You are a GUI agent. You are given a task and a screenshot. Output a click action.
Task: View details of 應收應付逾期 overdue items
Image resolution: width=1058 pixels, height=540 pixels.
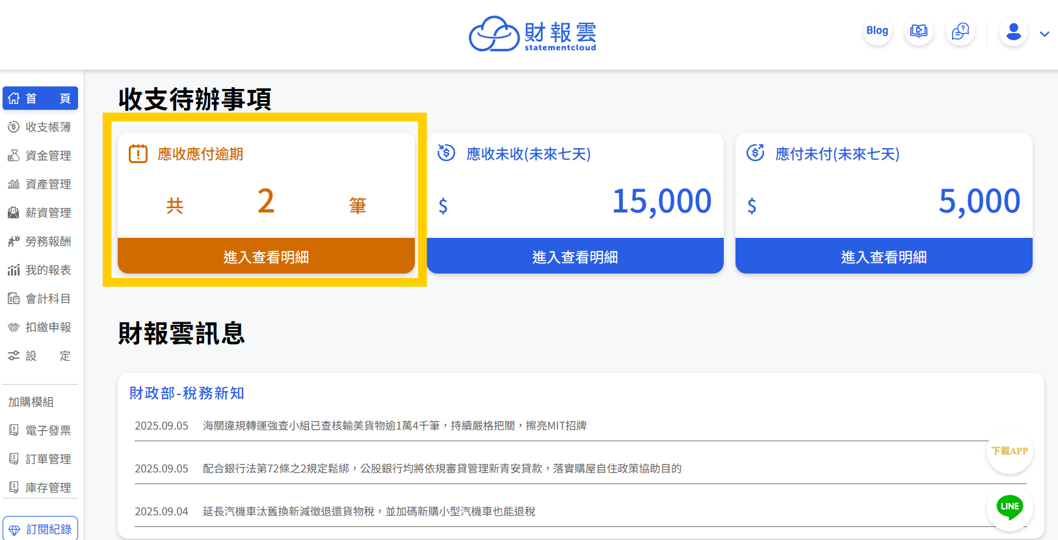click(x=266, y=257)
